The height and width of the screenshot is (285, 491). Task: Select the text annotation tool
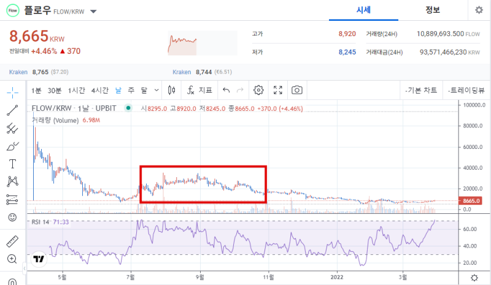tap(12, 164)
